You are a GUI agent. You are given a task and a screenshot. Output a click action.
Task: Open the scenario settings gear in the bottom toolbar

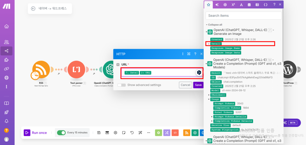[x=115, y=133]
